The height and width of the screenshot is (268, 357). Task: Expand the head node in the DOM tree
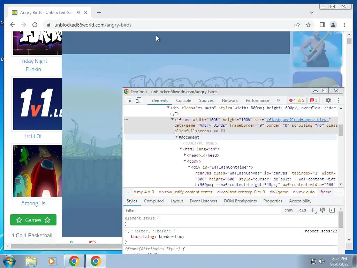185,155
